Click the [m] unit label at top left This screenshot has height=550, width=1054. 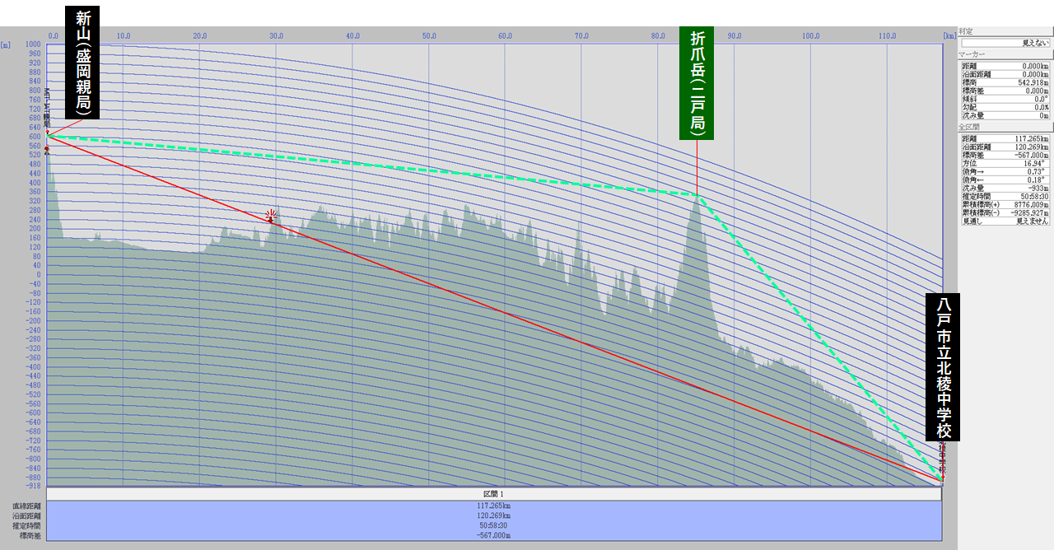coord(5,44)
